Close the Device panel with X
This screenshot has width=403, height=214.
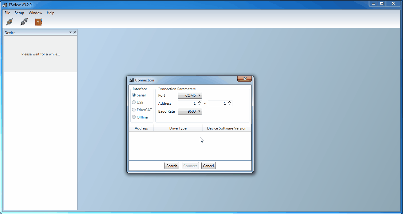[x=75, y=32]
